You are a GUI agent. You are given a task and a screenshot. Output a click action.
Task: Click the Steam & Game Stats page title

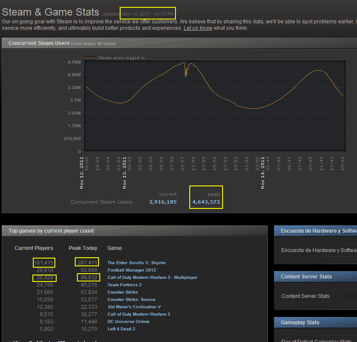click(50, 12)
